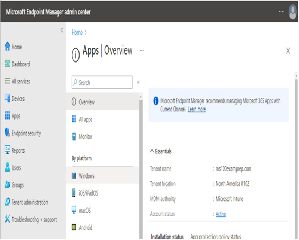Click the Active account status link

(x=221, y=214)
